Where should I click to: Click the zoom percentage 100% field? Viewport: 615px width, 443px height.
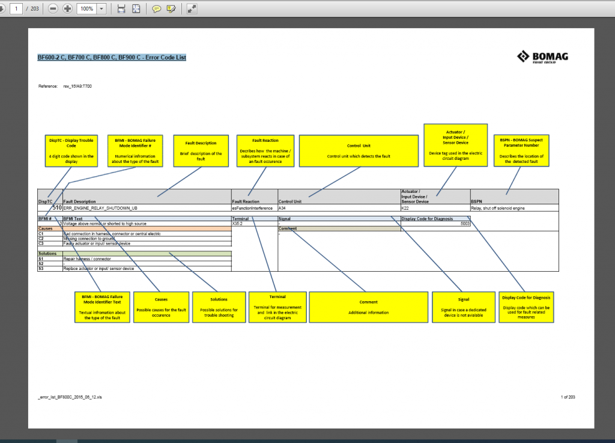click(x=86, y=9)
